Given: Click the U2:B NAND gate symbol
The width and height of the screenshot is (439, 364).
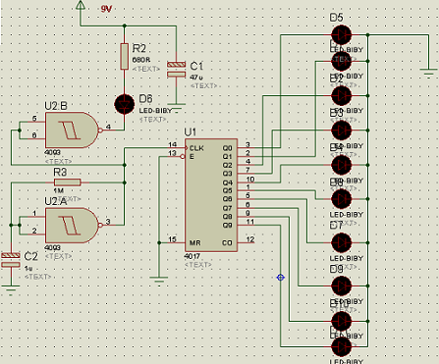Looking at the screenshot, I should [72, 130].
